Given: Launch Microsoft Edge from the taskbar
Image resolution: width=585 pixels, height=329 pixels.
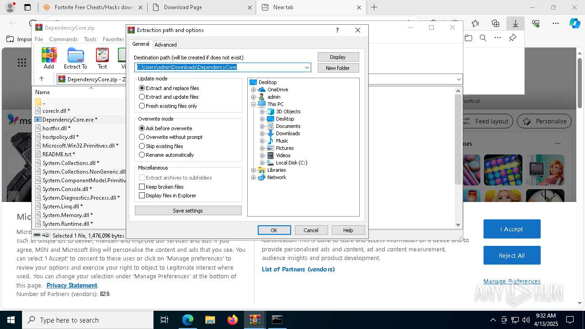Looking at the screenshot, I should point(188,320).
